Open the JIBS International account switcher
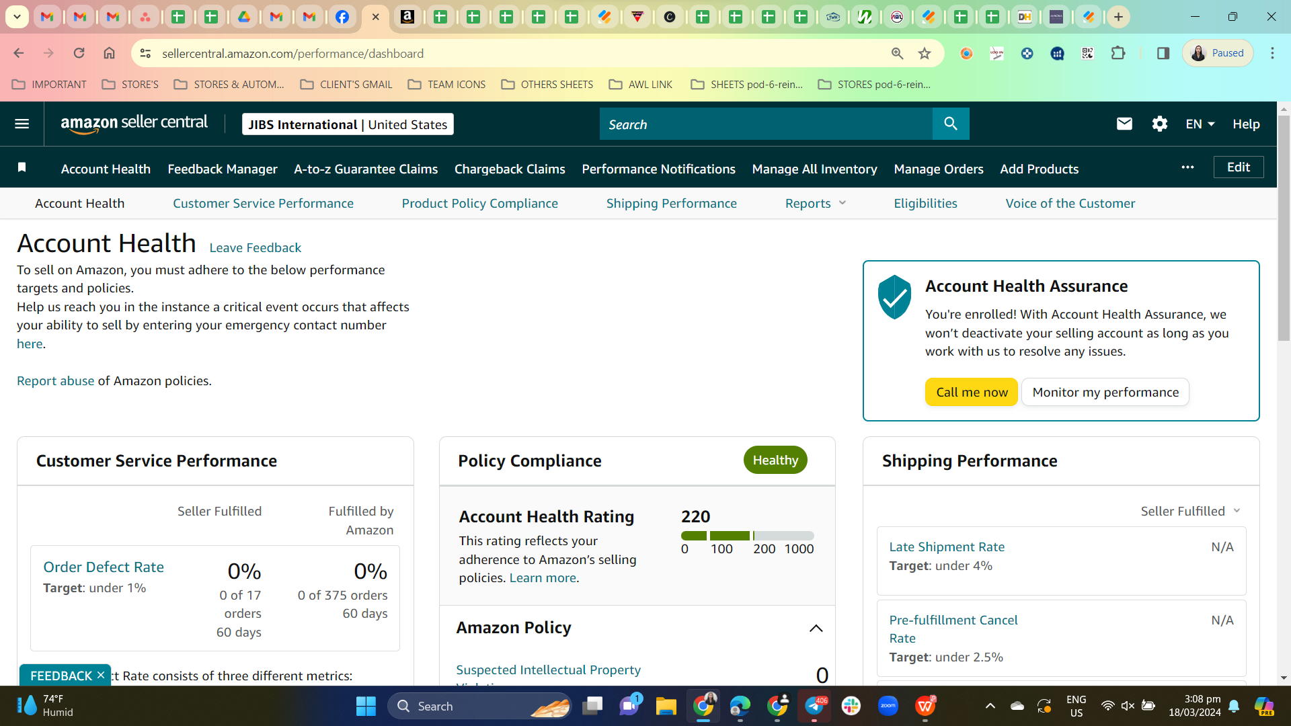The height and width of the screenshot is (726, 1291). (348, 124)
